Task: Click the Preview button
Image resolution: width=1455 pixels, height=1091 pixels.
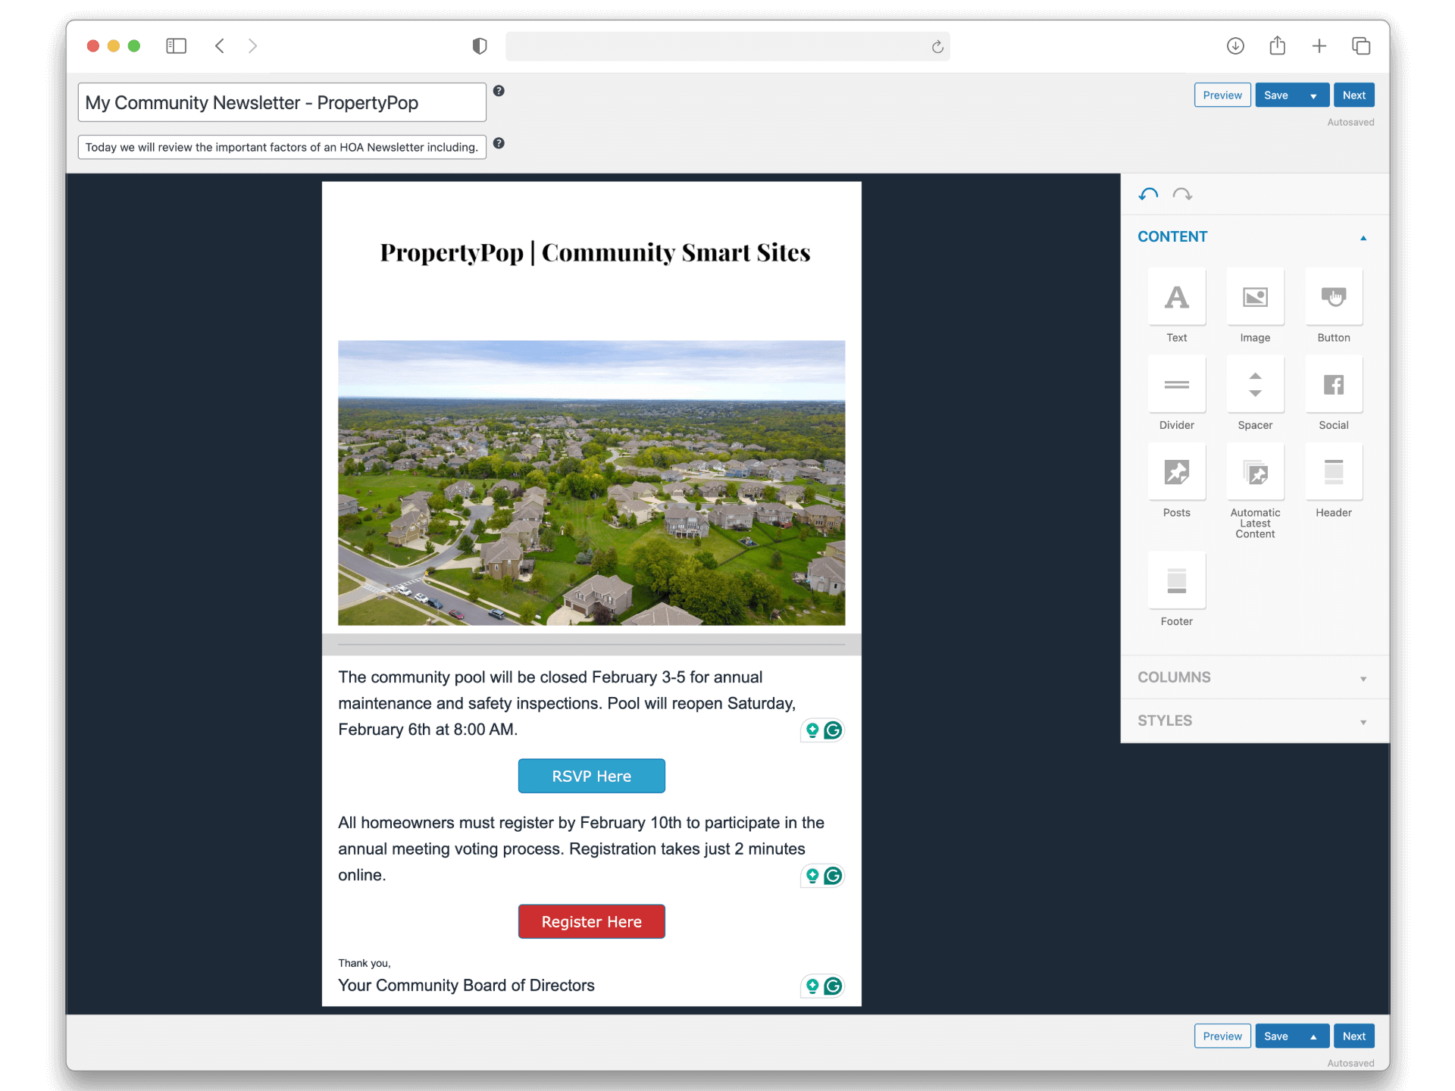Action: [1222, 95]
